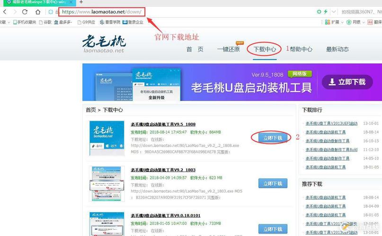The image size is (382, 236).
Task: Open 一键还原 in site navigation
Action: click(228, 49)
